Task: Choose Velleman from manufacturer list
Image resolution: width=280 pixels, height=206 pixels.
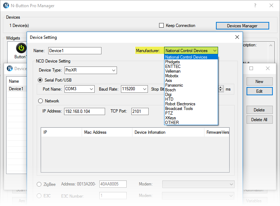Action: pyautogui.click(x=191, y=71)
